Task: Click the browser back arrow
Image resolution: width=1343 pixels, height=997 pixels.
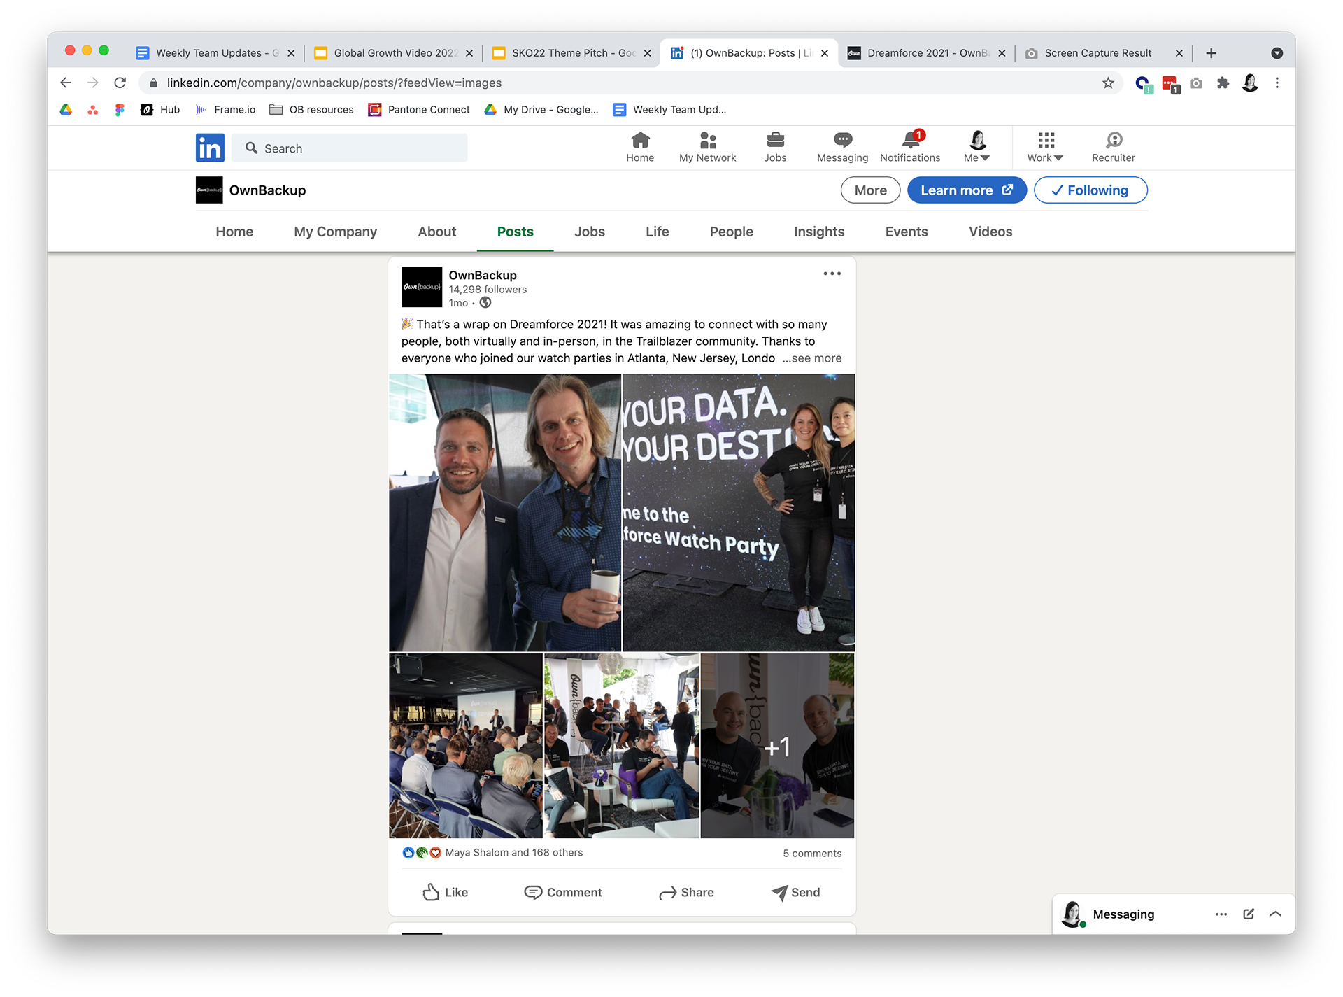Action: [66, 83]
